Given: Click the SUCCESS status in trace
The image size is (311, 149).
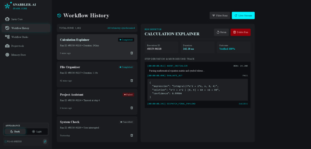Looking at the screenshot, I should click(x=243, y=104).
